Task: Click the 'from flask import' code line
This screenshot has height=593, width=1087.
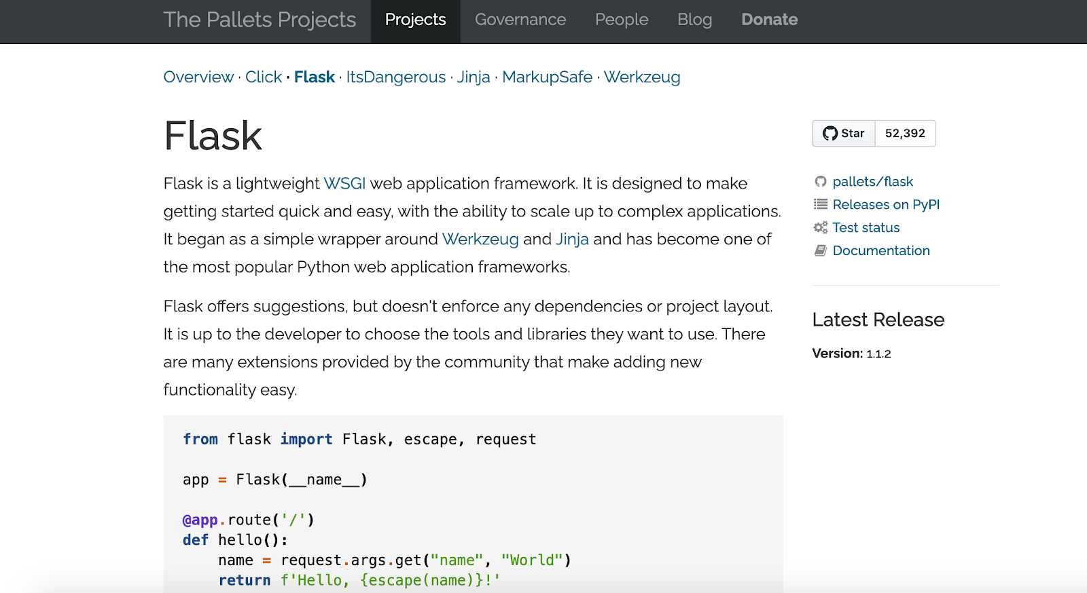Action: 359,439
